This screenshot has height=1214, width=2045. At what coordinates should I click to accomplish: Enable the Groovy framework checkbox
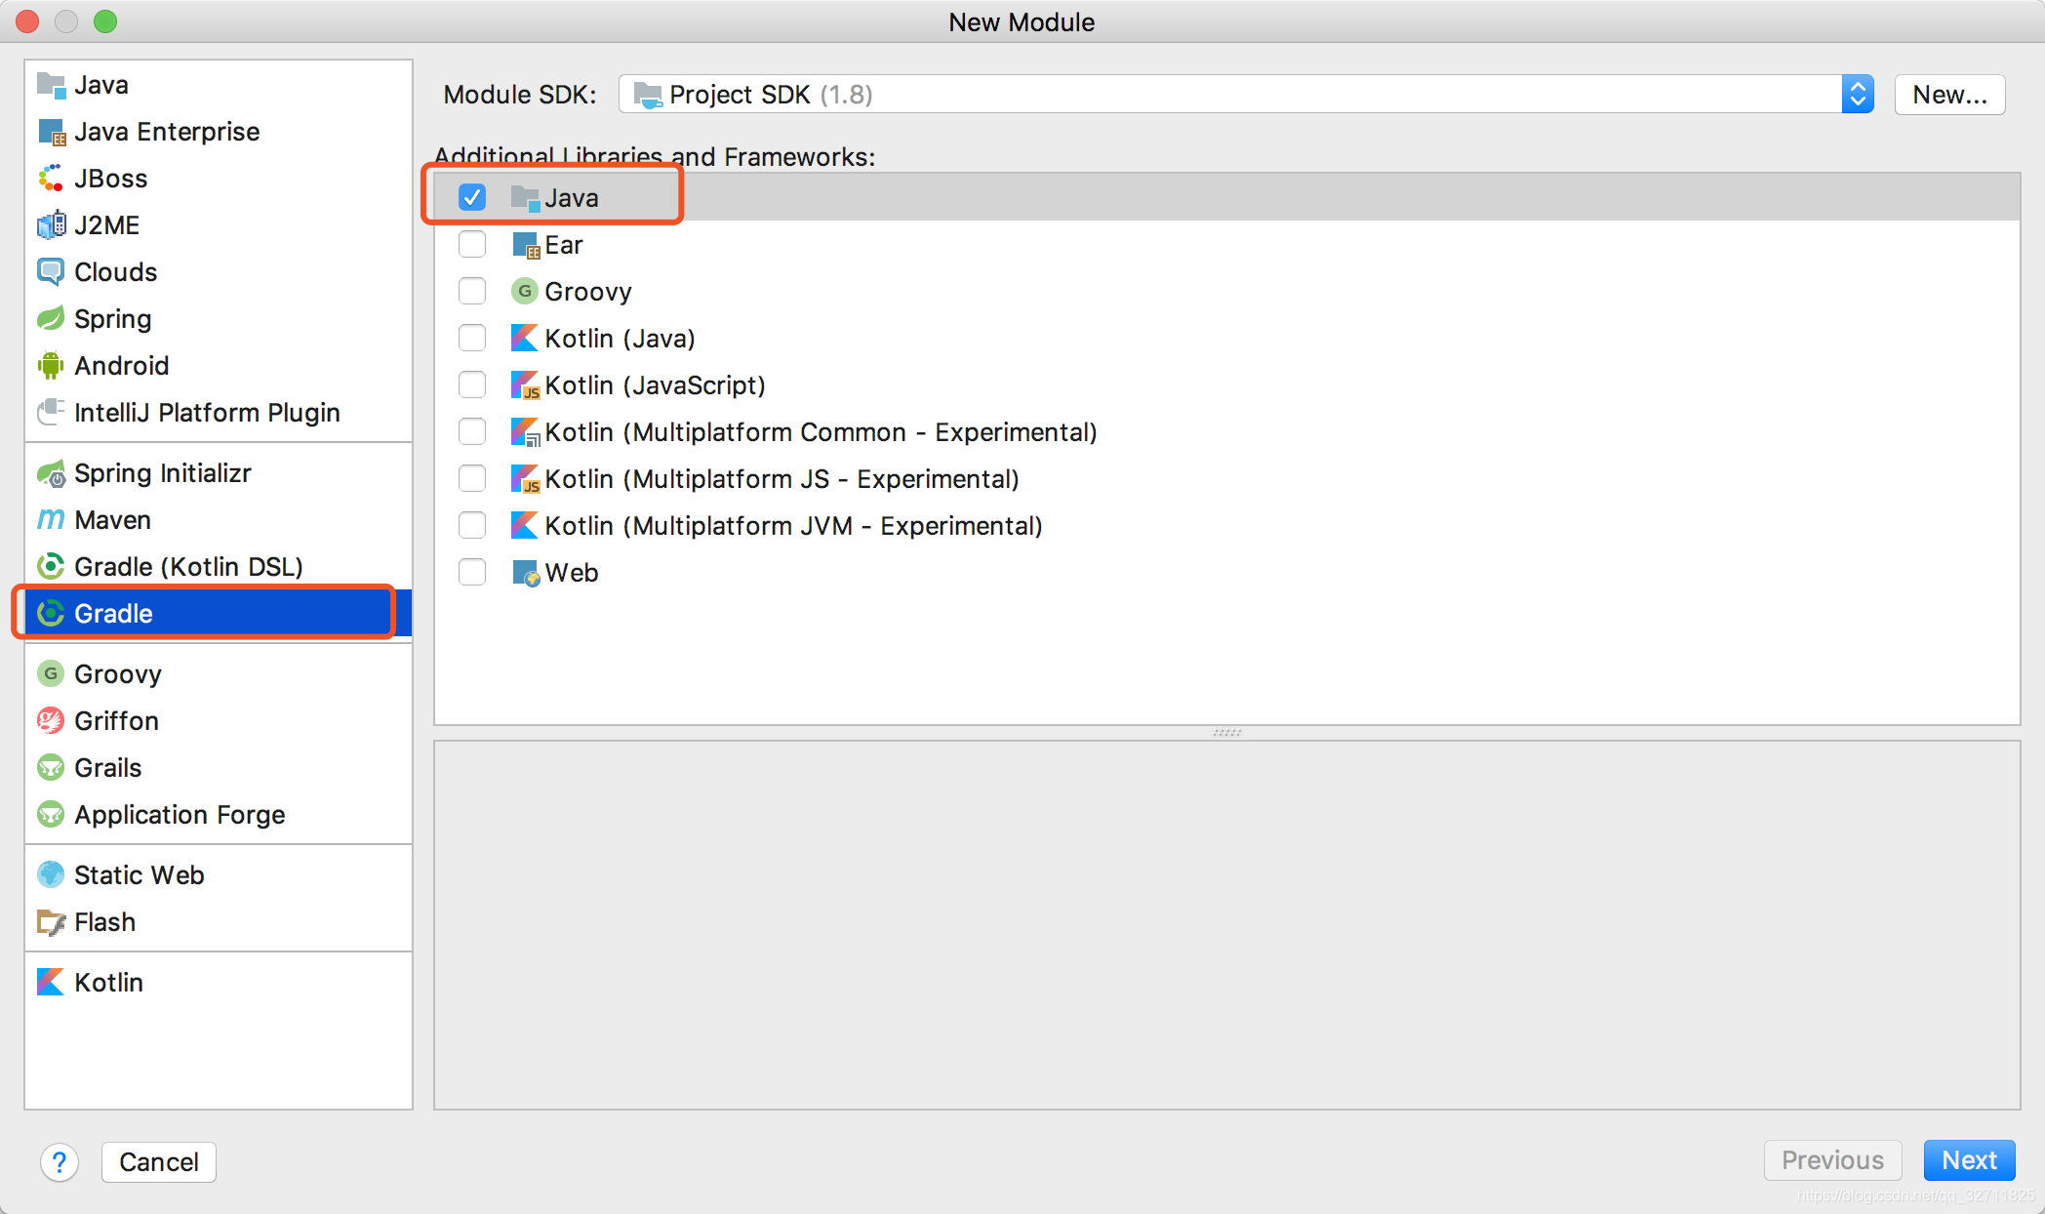[x=472, y=291]
